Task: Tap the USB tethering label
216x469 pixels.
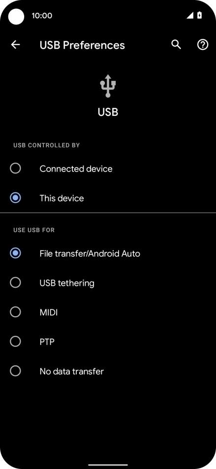Action: click(67, 283)
